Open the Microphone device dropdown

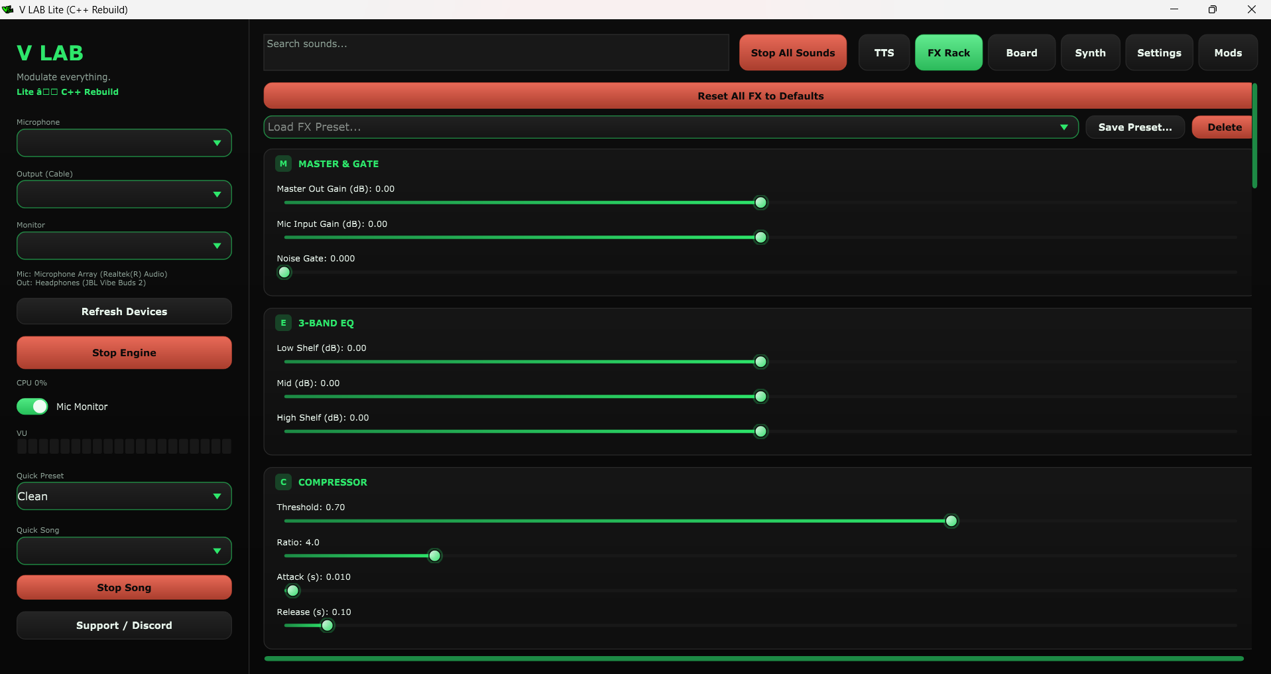124,143
